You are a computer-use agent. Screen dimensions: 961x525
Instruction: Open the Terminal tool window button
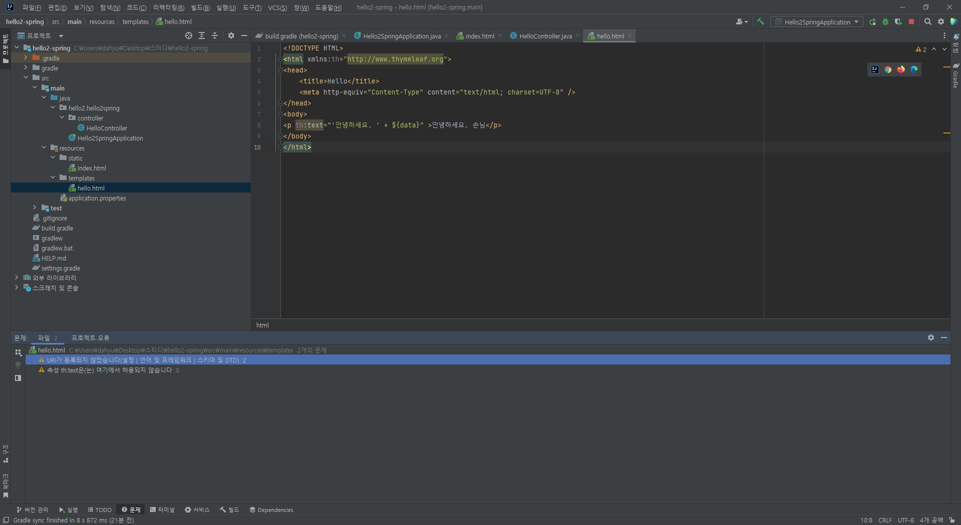162,509
